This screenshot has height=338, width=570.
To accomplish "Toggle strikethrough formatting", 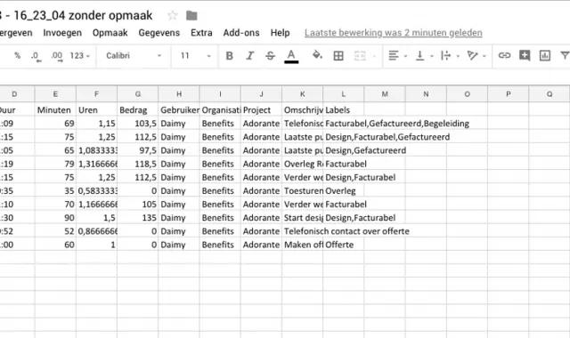I will [270, 56].
